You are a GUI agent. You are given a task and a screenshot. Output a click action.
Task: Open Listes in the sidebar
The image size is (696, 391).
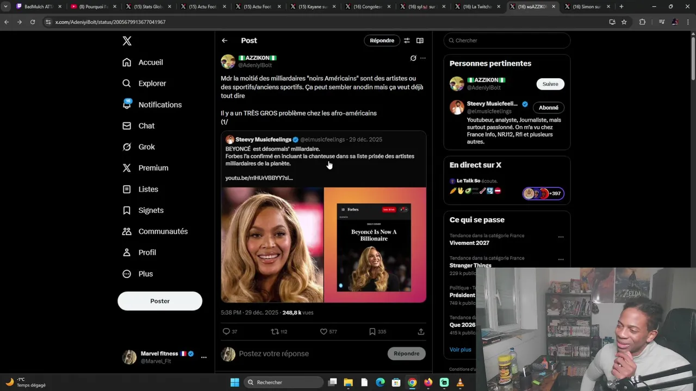click(x=140, y=190)
